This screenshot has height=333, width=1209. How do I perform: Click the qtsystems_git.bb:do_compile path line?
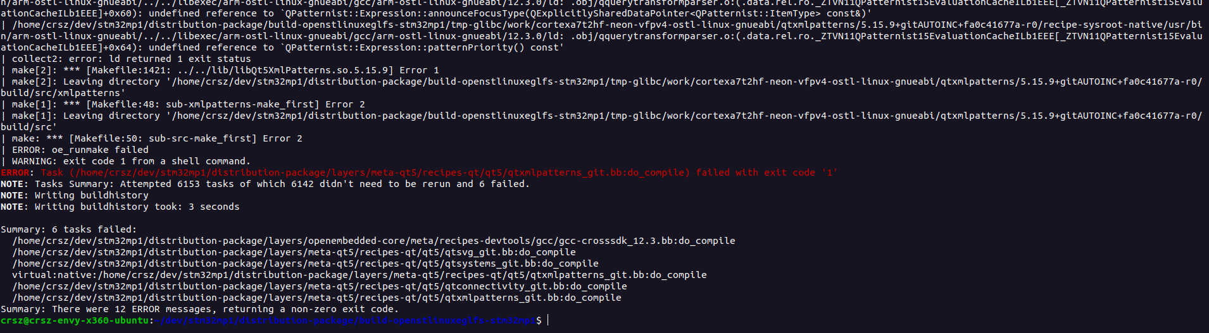coord(305,263)
